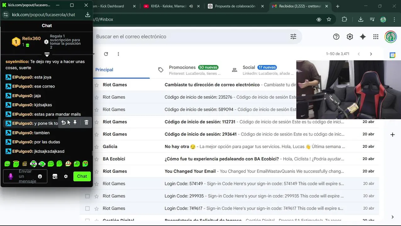
Task: Open media controls icon in Chrome toolbar
Action: click(372, 19)
